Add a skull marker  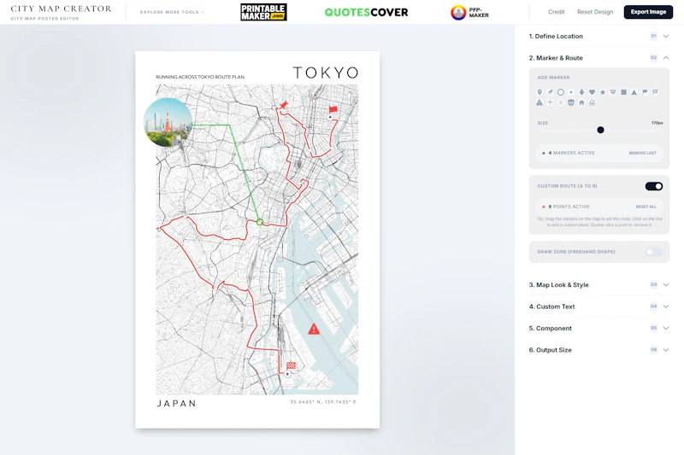point(571,102)
